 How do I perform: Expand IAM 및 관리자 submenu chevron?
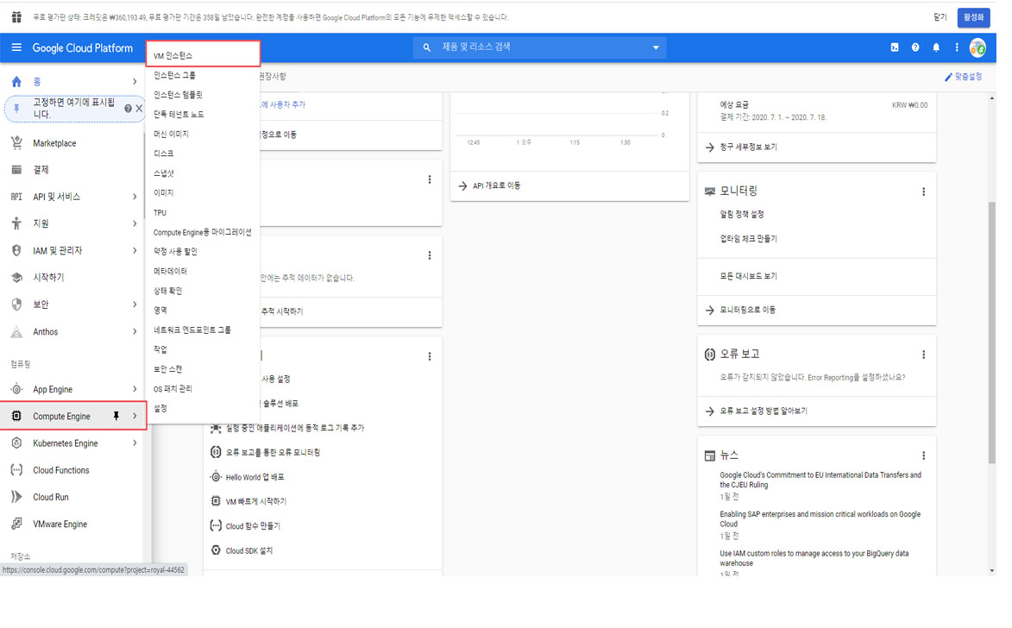[135, 250]
